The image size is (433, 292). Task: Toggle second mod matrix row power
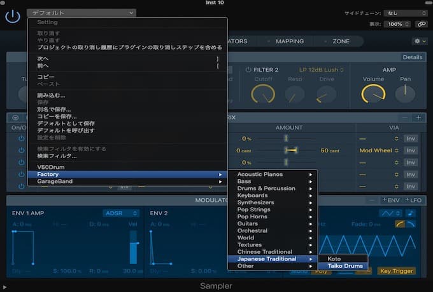point(21,150)
